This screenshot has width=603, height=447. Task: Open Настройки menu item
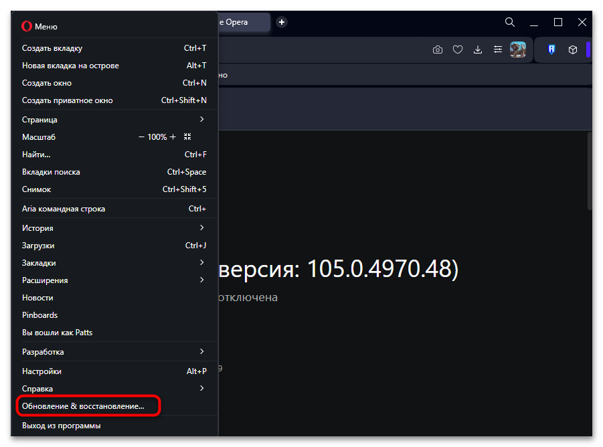(114, 371)
